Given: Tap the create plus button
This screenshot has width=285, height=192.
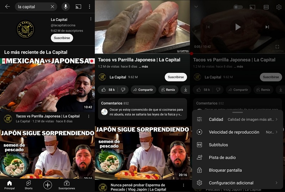Looking at the screenshot, I should [48, 185].
